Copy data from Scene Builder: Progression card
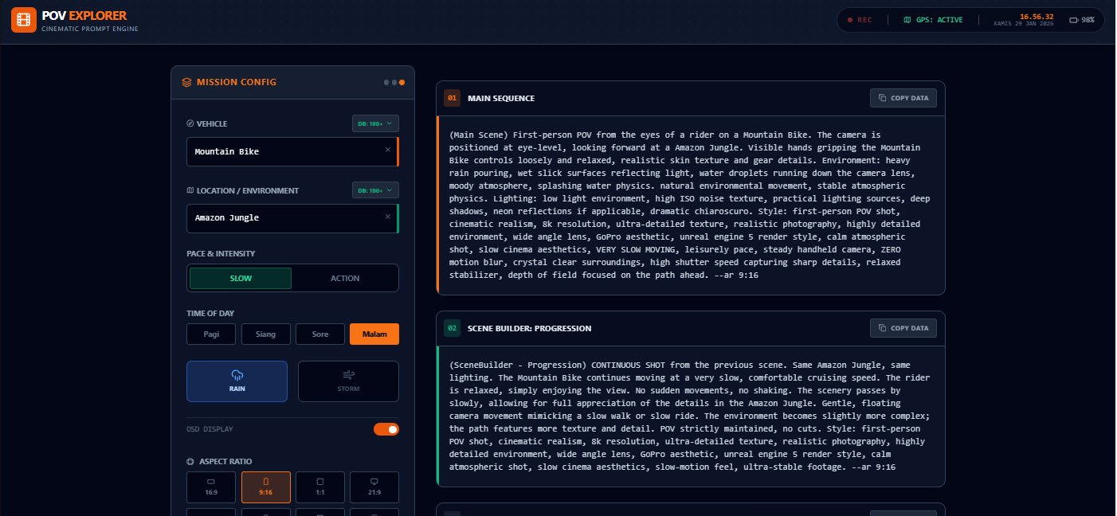1117x516 pixels. tap(903, 328)
